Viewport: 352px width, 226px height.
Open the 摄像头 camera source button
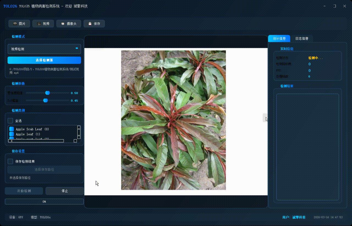[x=69, y=24]
